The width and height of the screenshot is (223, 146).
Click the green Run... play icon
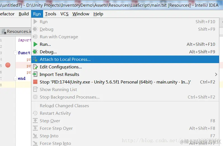tap(35, 44)
